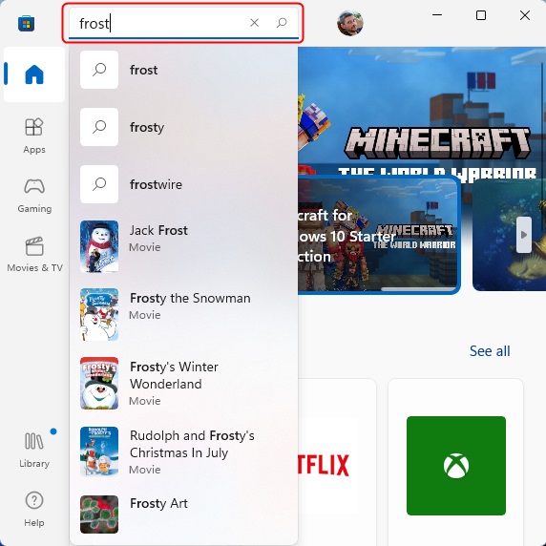The image size is (546, 546).
Task: Open the Apps section
Action: (34, 136)
